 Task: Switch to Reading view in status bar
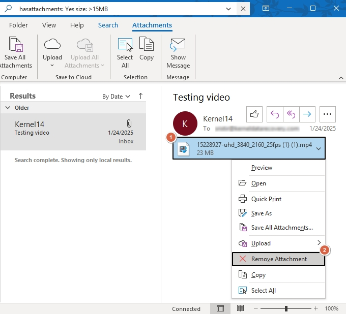[240, 308]
